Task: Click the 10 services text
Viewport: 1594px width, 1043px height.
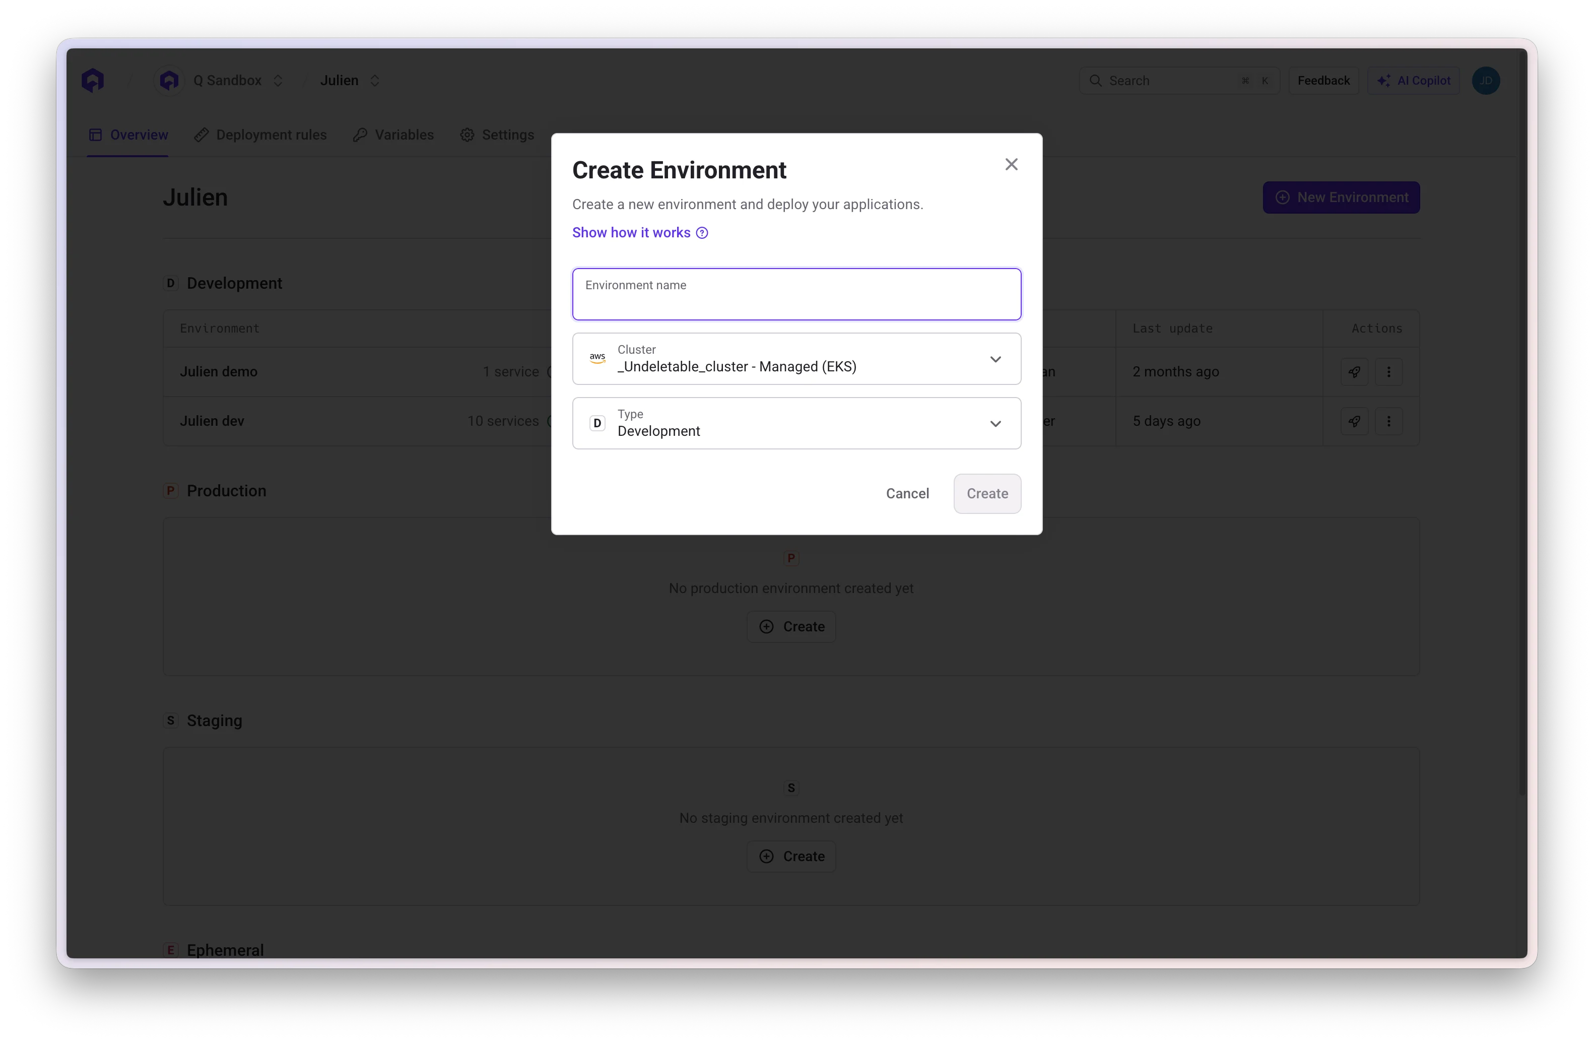Action: [x=503, y=421]
